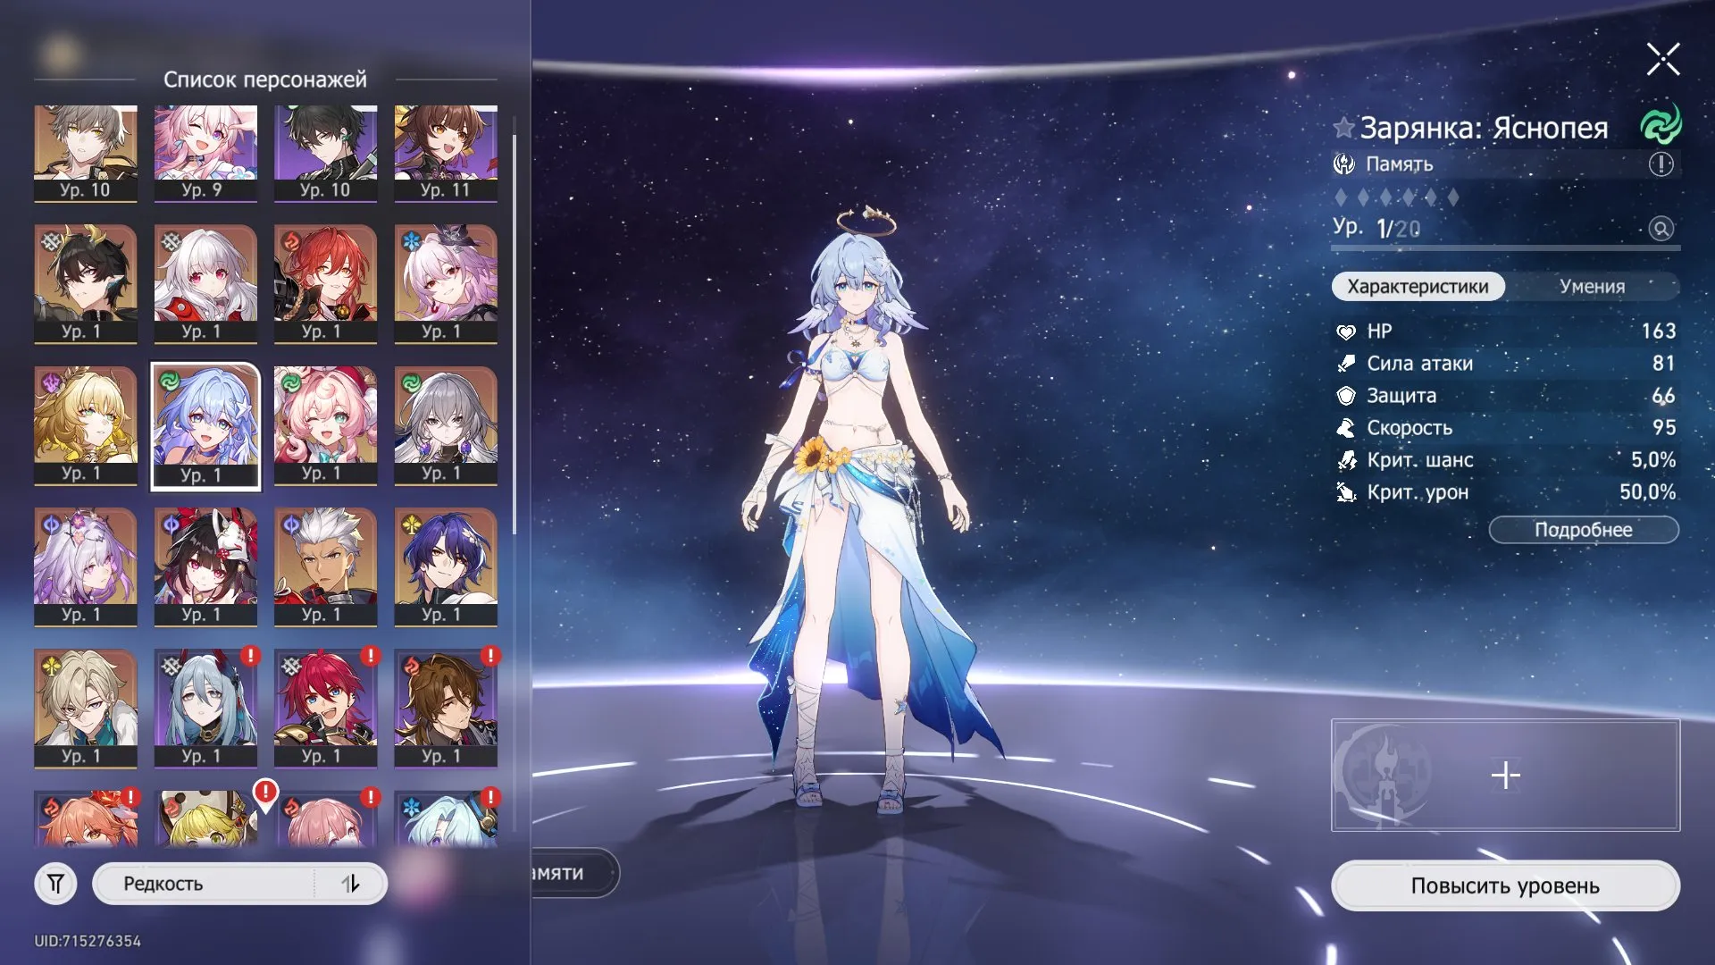Click the magnifier icon beside level 1/20

click(x=1661, y=229)
